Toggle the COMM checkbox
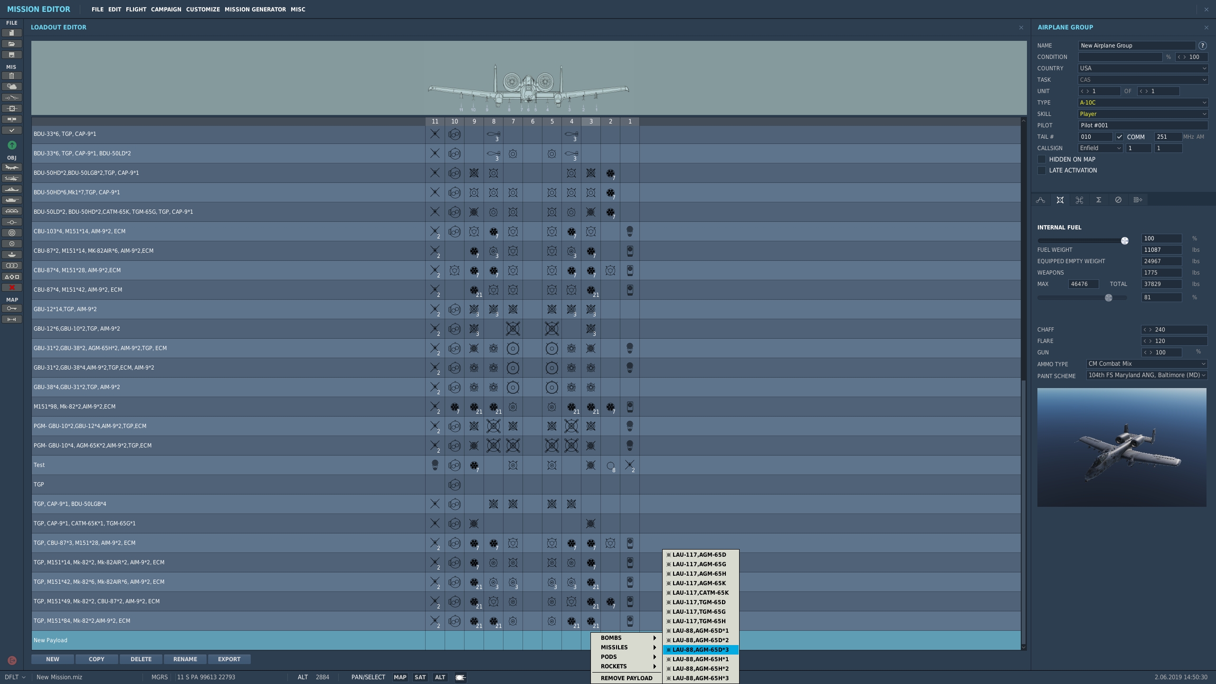1216x684 pixels. pos(1120,137)
